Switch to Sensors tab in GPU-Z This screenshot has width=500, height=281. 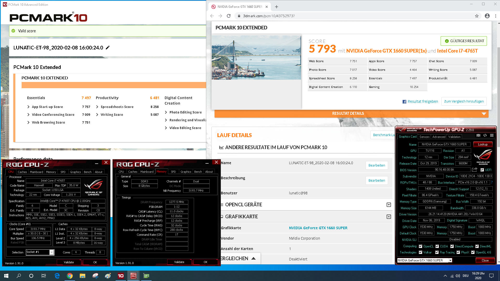(424, 137)
